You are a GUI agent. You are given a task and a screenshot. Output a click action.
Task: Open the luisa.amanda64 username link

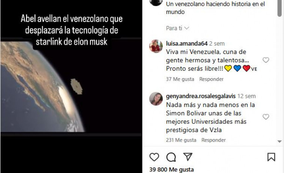coord(187,43)
